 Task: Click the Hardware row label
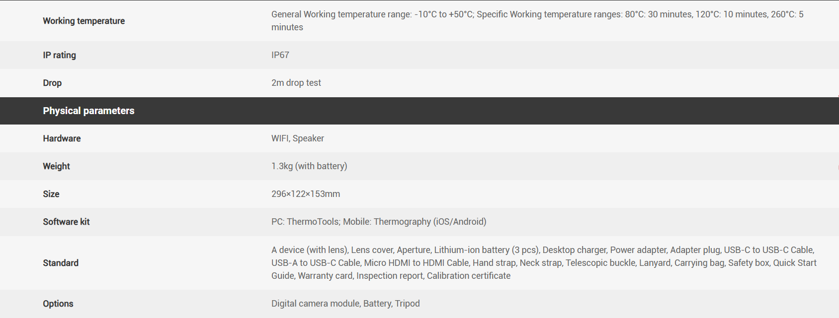click(x=62, y=138)
